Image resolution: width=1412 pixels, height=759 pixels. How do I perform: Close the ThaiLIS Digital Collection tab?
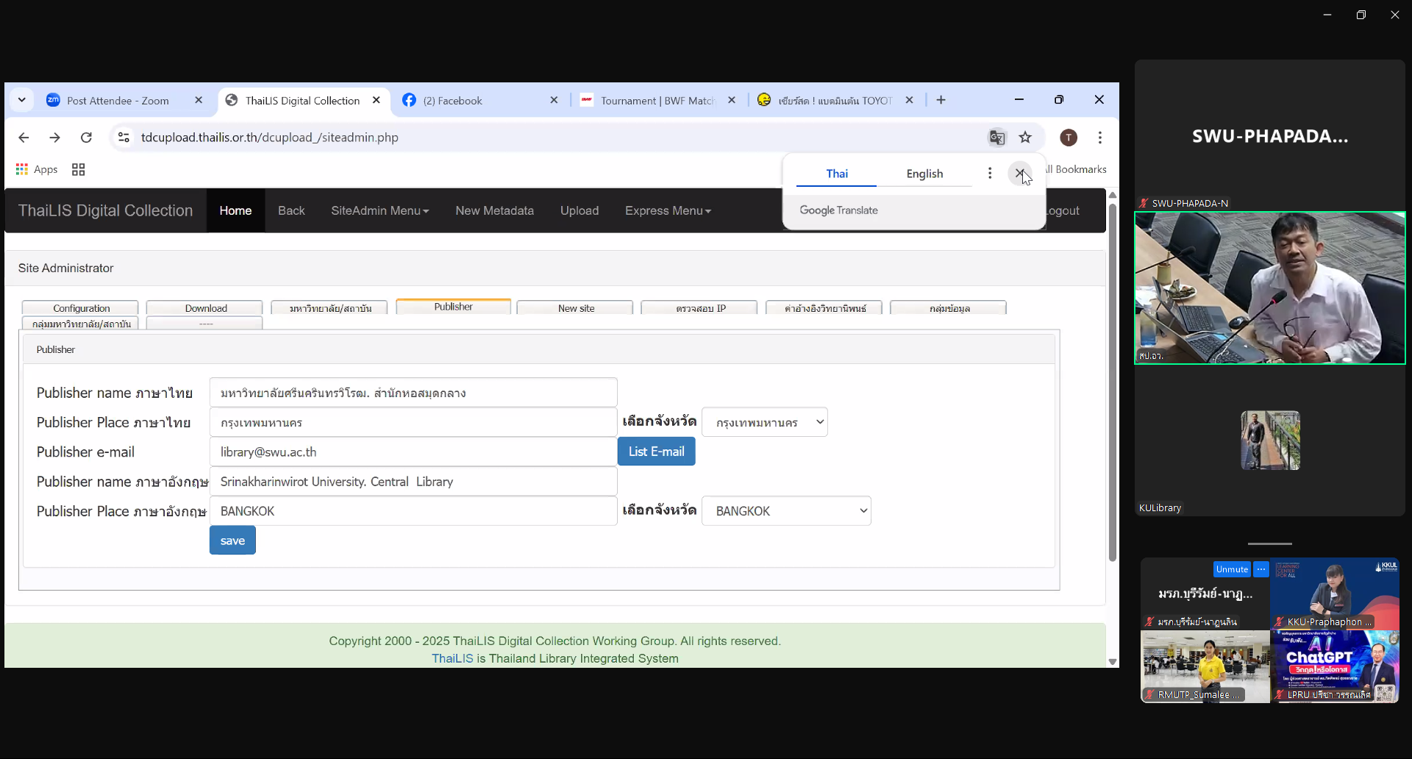click(x=377, y=100)
